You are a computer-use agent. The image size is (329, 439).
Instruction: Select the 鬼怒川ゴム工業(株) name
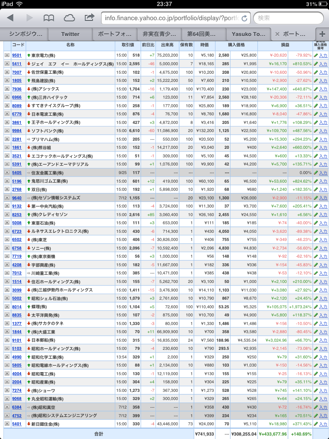click(50, 181)
